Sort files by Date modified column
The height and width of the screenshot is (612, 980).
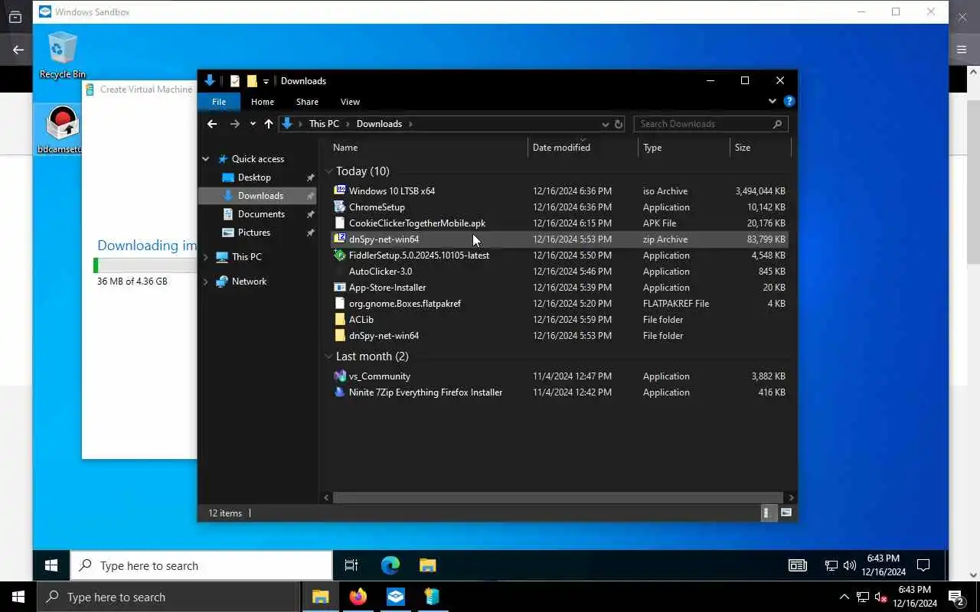pyautogui.click(x=583, y=148)
